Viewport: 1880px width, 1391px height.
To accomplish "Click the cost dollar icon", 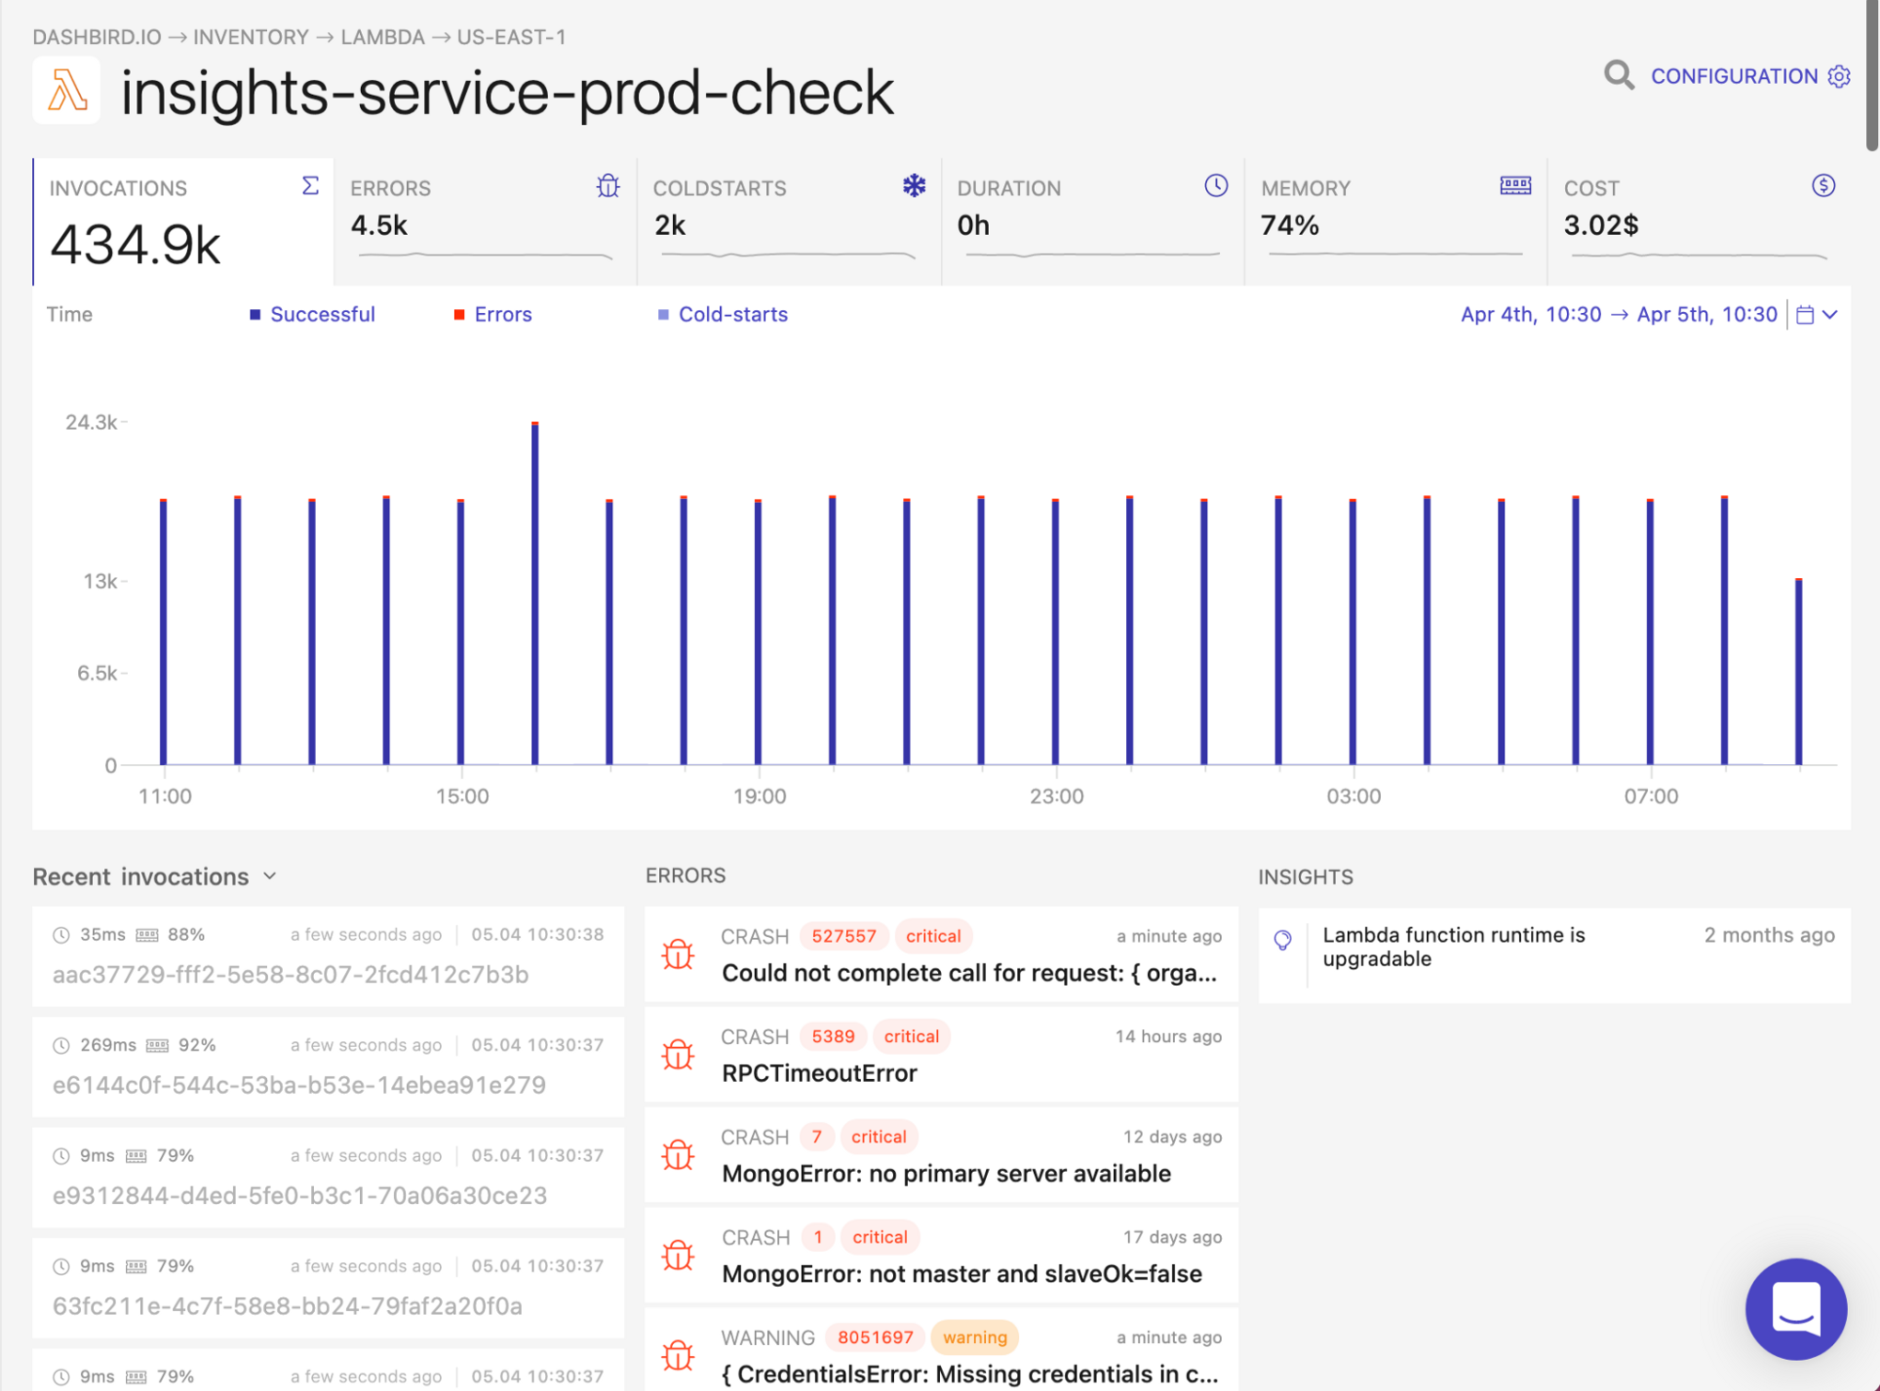I will (x=1823, y=185).
